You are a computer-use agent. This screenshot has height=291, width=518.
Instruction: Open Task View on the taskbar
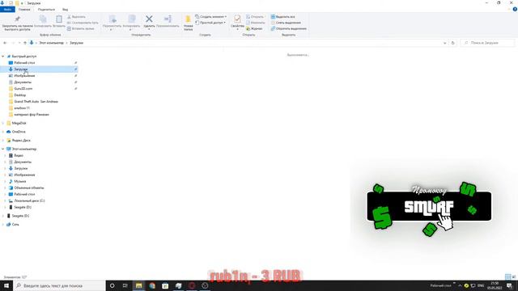125,285
